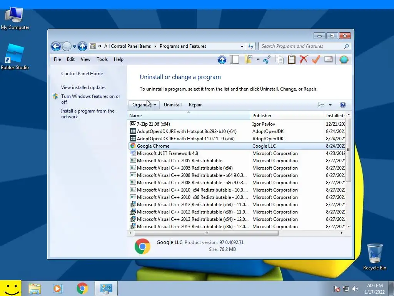Select Microsoft Visual C++ 2013 Redistributable (x86) row
The image size is (394, 296).
237,227
